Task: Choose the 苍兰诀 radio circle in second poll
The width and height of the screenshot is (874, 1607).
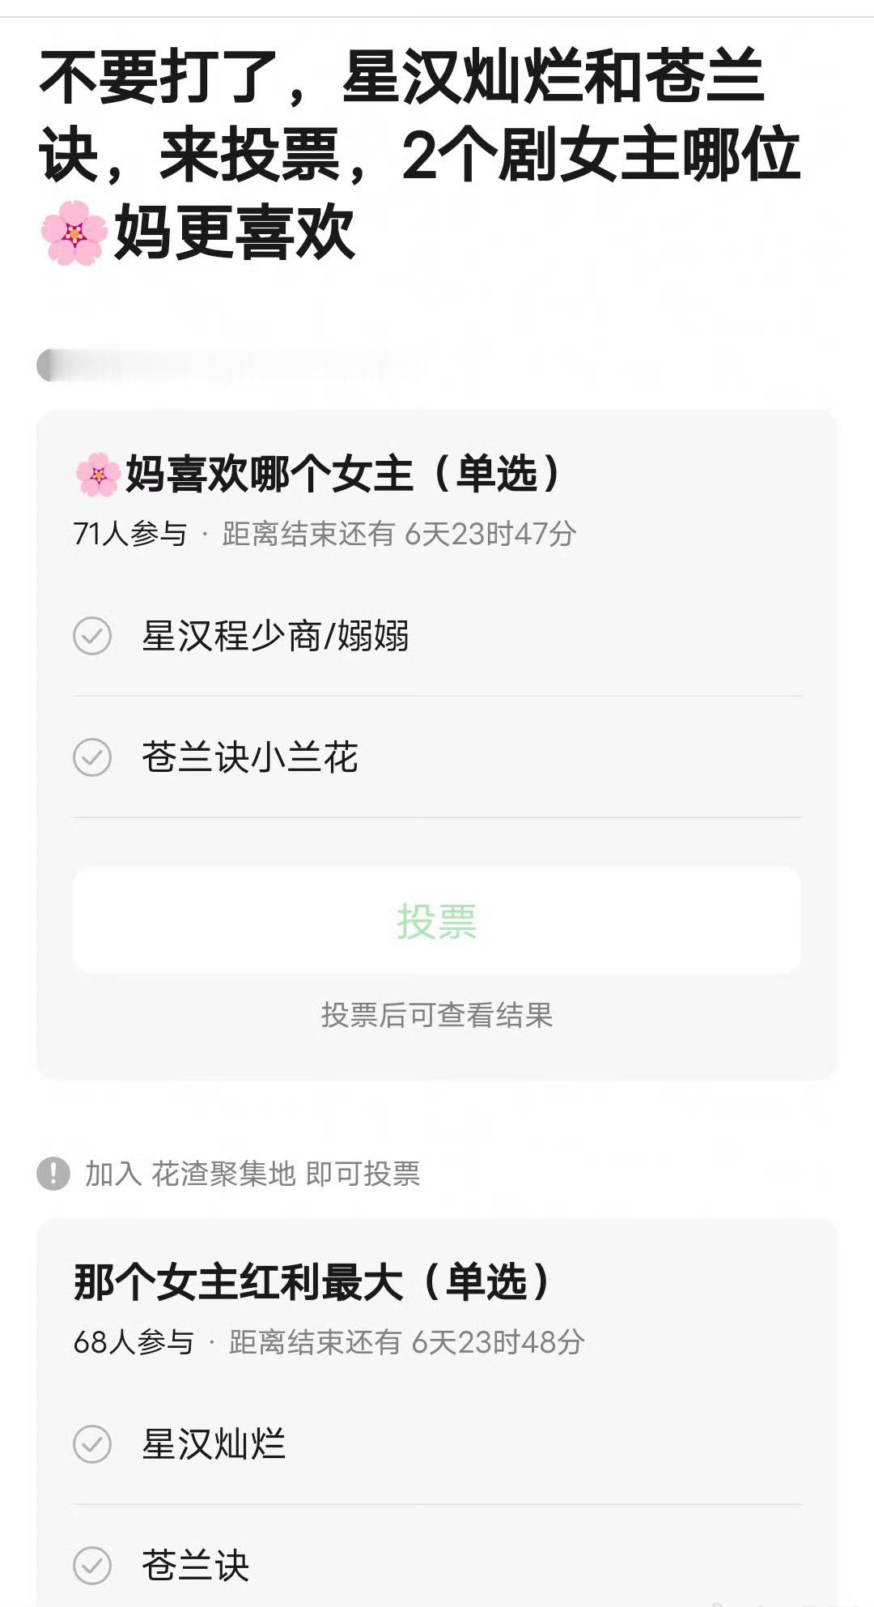Action: click(92, 1566)
